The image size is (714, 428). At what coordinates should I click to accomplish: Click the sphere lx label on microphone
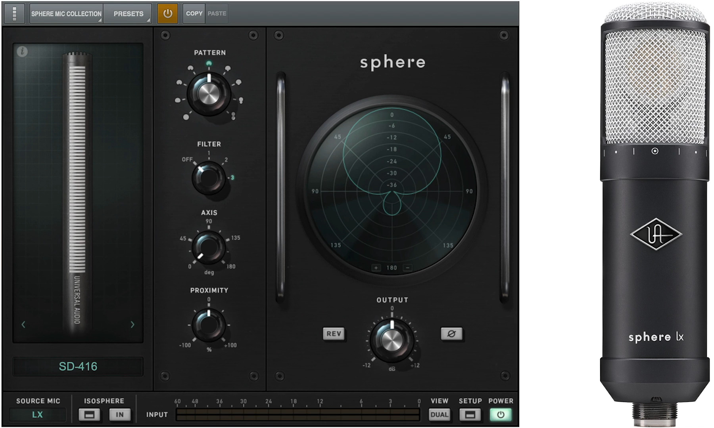coord(656,337)
